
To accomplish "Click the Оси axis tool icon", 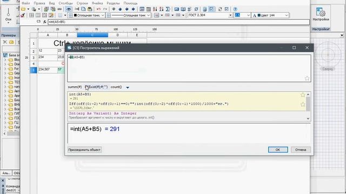I will click(x=8, y=15).
